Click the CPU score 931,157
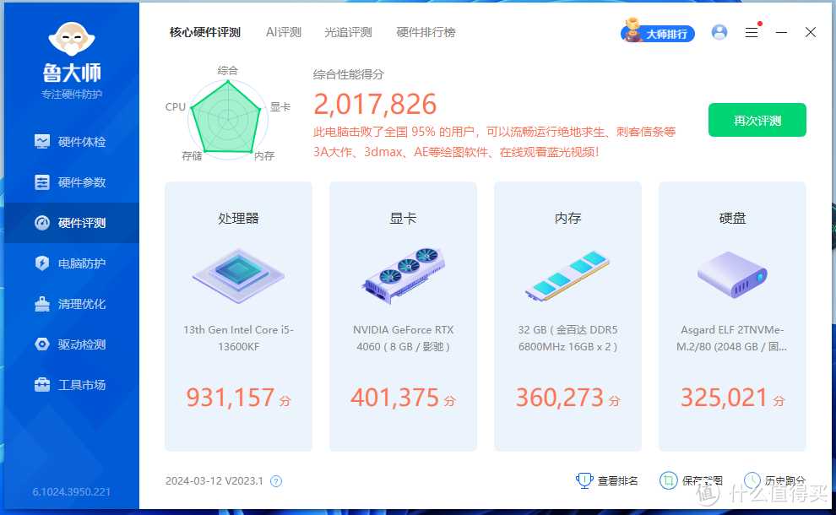Viewport: 836px width, 515px height. (x=231, y=398)
